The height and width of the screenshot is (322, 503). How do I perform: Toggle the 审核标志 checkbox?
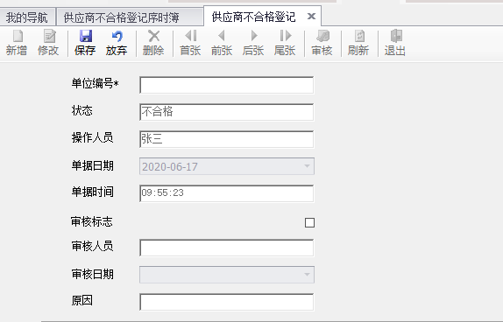click(309, 222)
